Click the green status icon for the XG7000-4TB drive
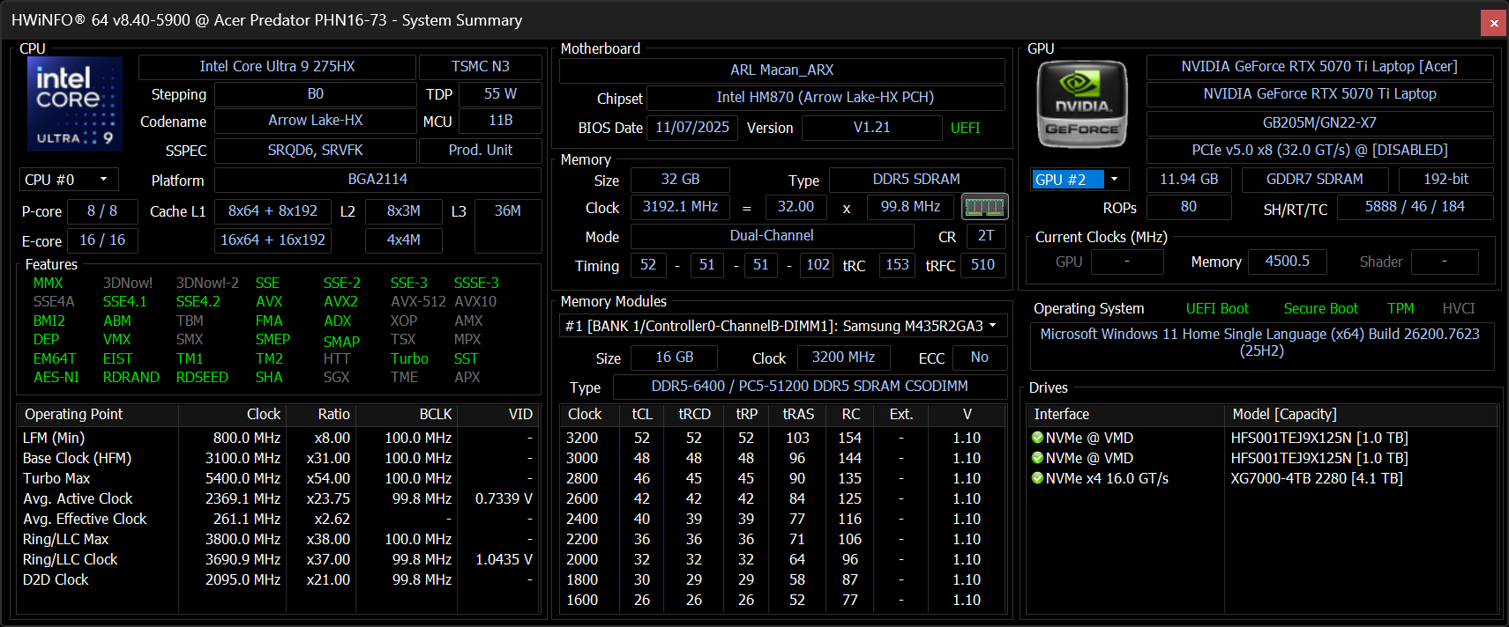This screenshot has height=627, width=1509. pyautogui.click(x=1037, y=478)
